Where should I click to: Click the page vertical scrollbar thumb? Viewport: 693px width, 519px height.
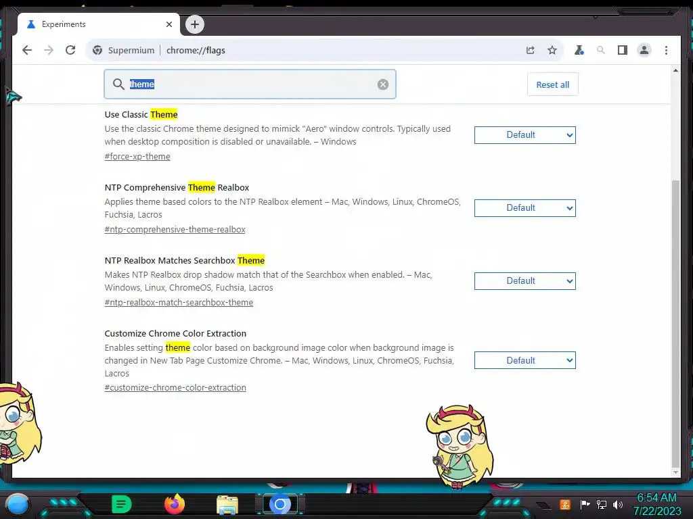(x=675, y=322)
